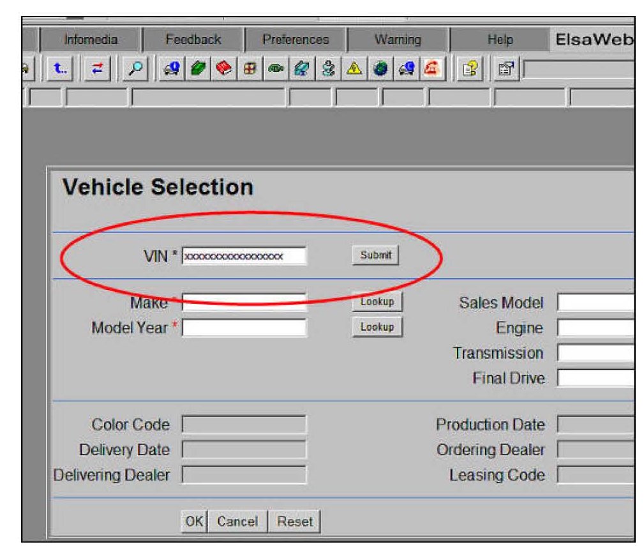Screen dimensions: 644x556
Task: Open the Feedback tab
Action: click(193, 40)
